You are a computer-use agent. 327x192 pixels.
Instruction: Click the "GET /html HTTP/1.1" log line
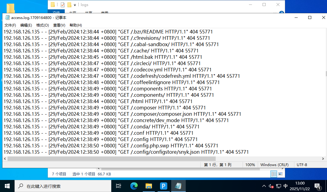pos(98,101)
